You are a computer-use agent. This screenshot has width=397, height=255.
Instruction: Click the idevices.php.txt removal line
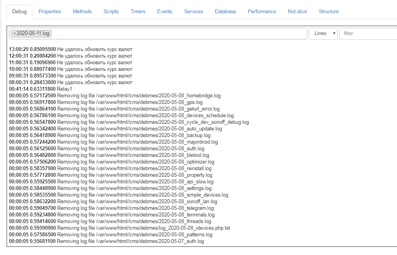(x=120, y=228)
